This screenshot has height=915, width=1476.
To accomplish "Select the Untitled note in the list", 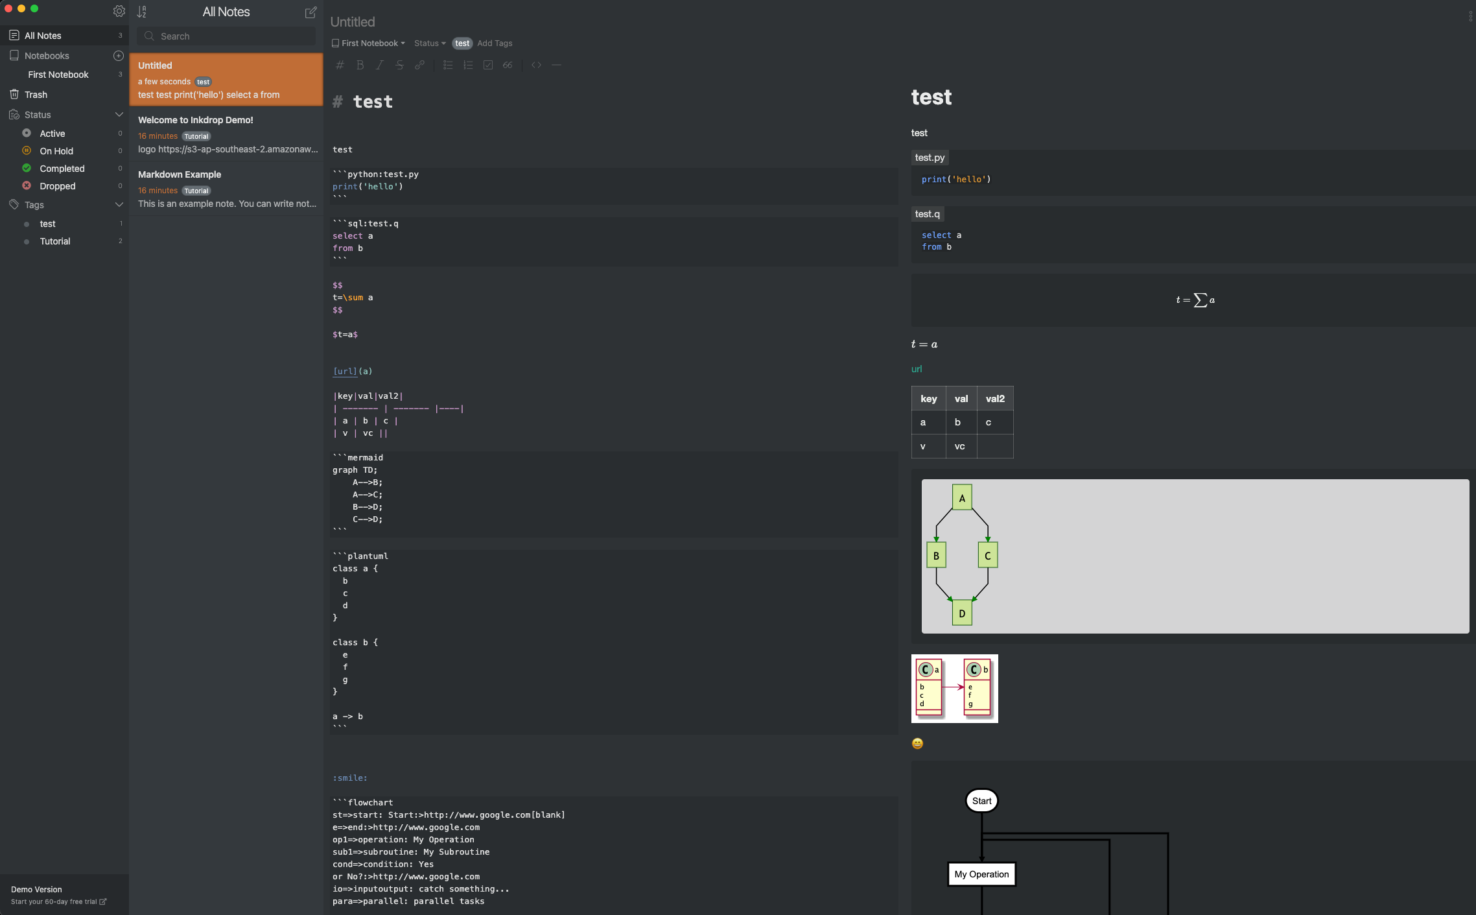I will click(x=226, y=80).
